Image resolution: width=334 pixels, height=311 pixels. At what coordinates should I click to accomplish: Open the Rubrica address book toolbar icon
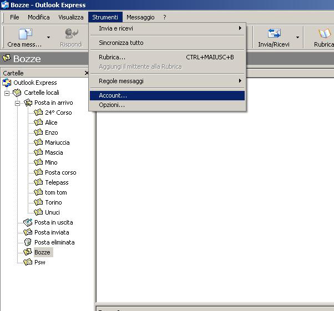tap(325, 33)
